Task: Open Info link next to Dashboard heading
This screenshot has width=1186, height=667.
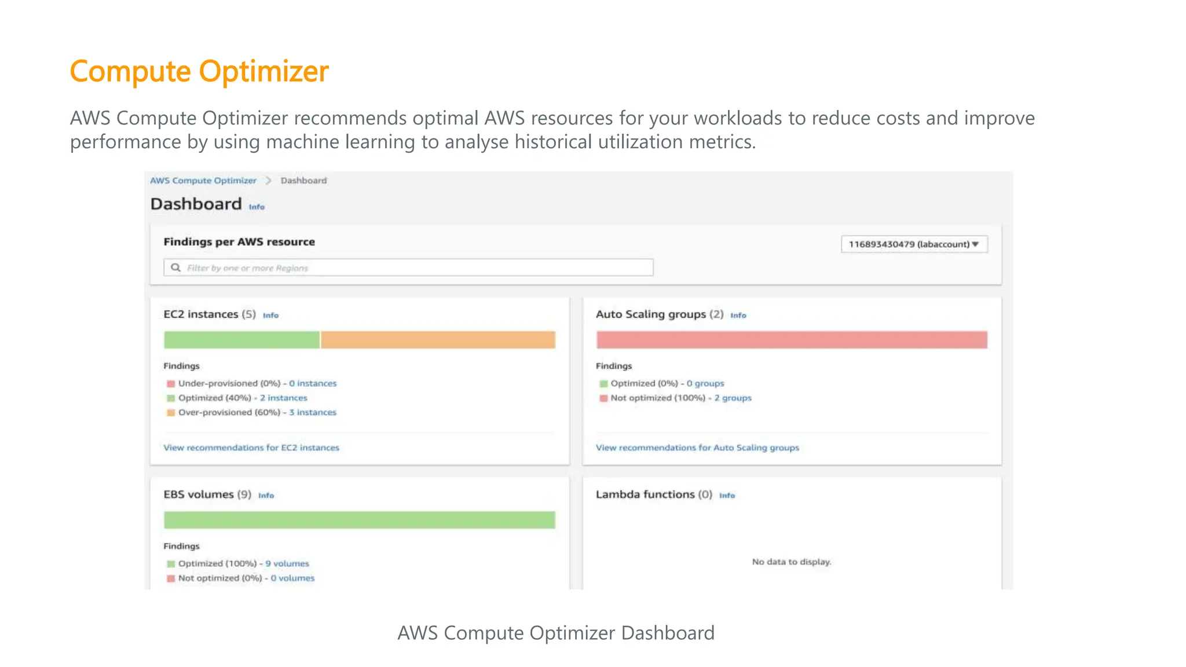Action: point(257,207)
